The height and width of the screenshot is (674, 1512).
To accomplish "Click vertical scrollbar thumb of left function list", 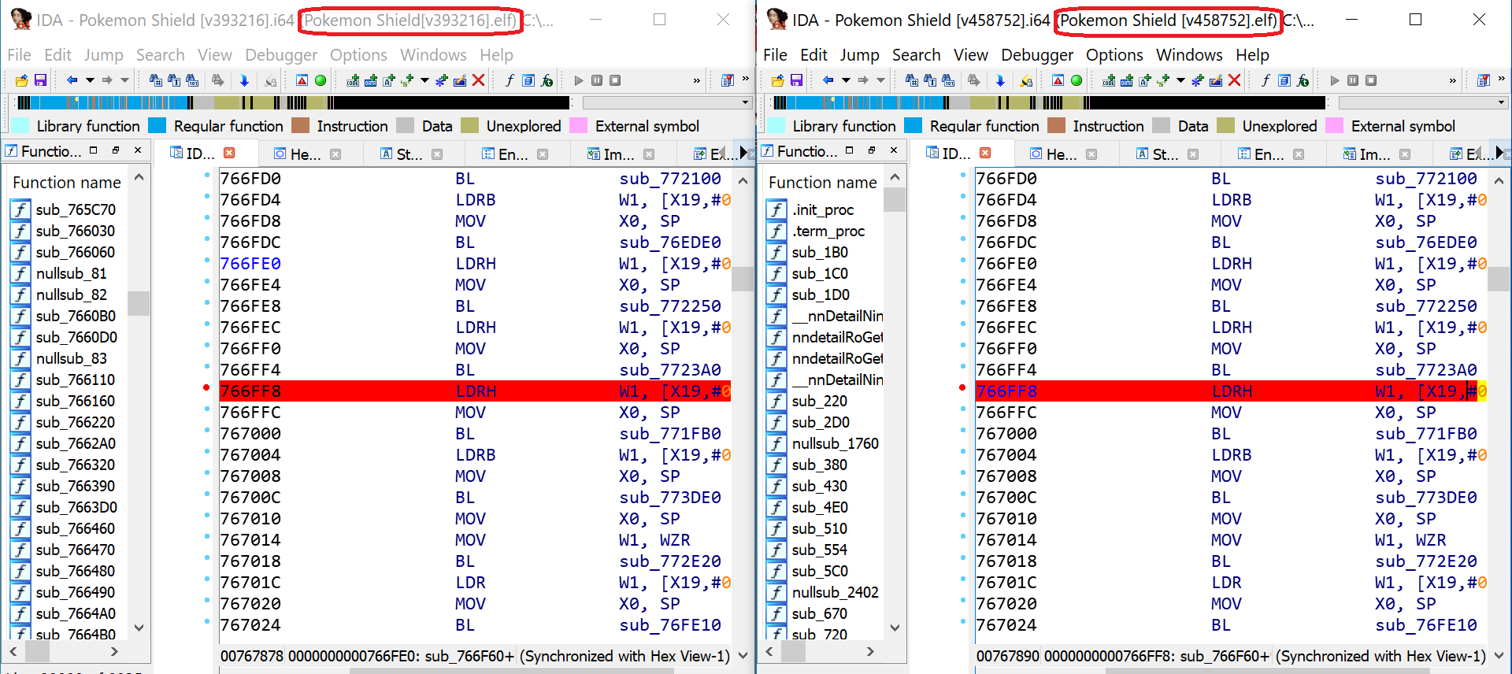I will (139, 303).
